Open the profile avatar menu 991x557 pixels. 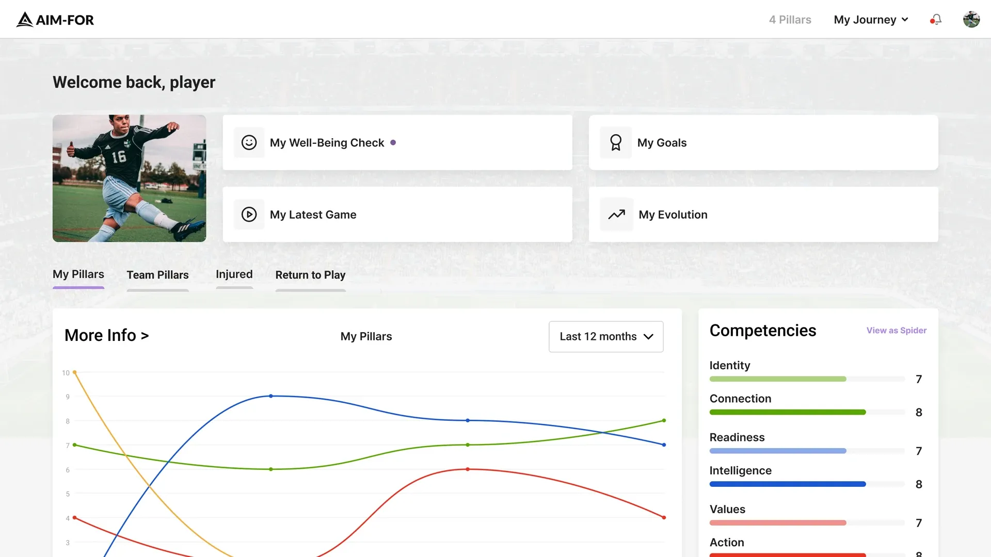(972, 19)
